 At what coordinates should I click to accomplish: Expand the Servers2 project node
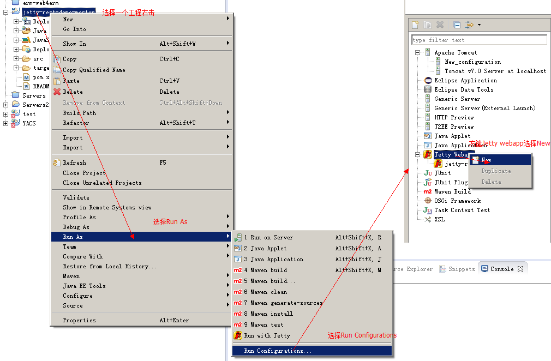point(5,105)
